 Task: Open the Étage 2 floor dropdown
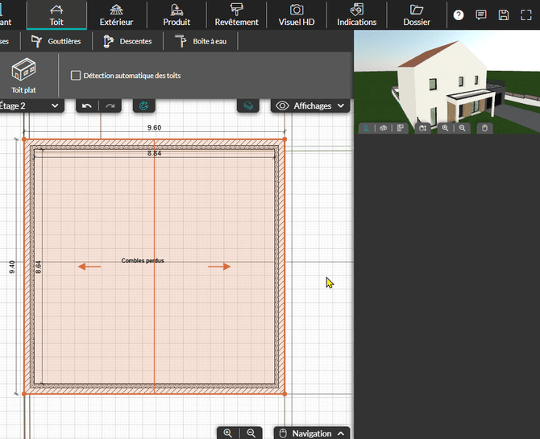(31, 106)
